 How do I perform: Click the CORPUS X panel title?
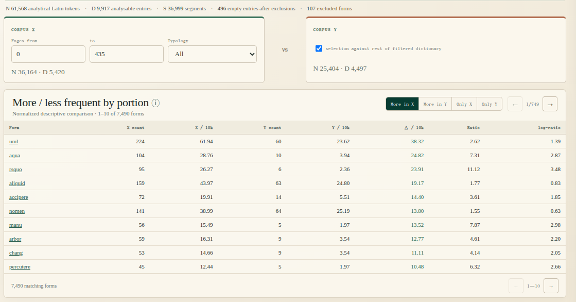(23, 29)
